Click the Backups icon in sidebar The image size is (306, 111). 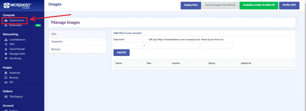coord(6,78)
